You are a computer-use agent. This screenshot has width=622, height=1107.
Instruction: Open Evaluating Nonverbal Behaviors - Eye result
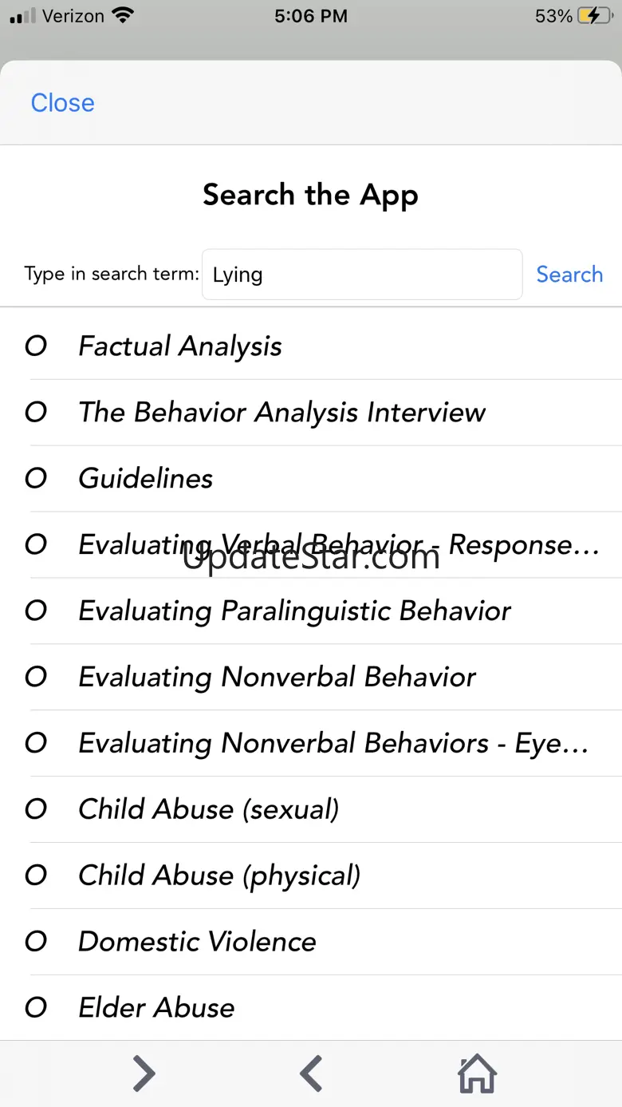pyautogui.click(x=311, y=744)
